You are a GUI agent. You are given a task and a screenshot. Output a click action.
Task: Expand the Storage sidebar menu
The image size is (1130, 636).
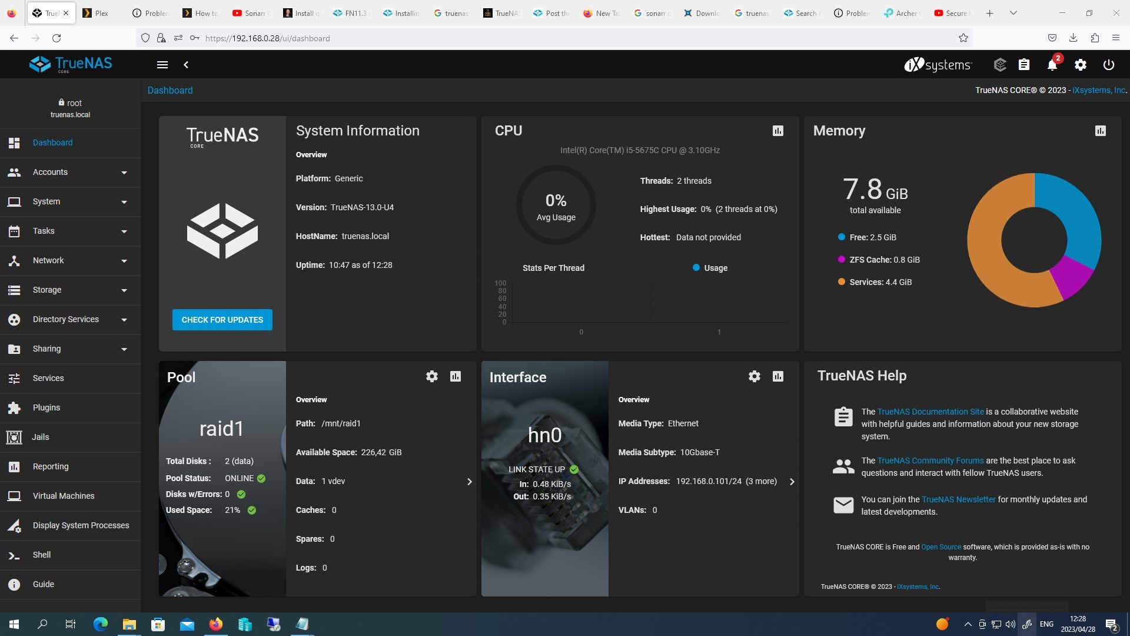pyautogui.click(x=71, y=290)
